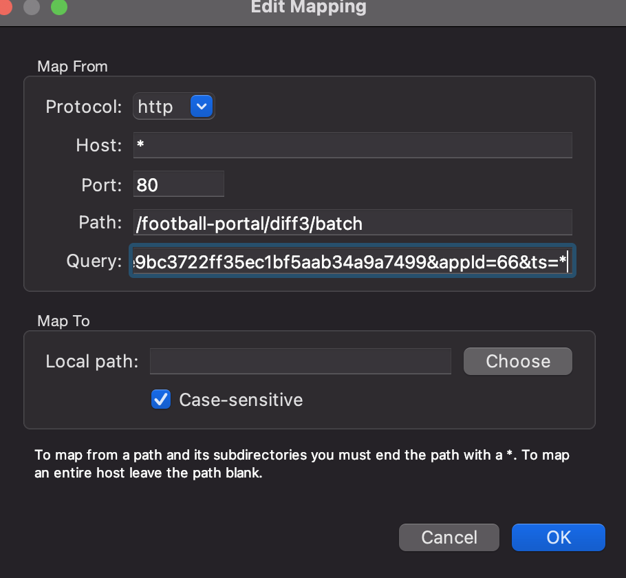Click the Edit Mapping title bar
Screen dimensions: 626x578
click(308, 8)
